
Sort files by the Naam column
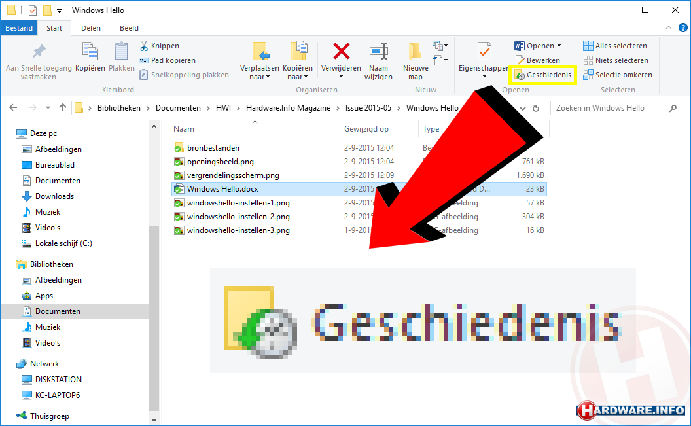click(184, 129)
